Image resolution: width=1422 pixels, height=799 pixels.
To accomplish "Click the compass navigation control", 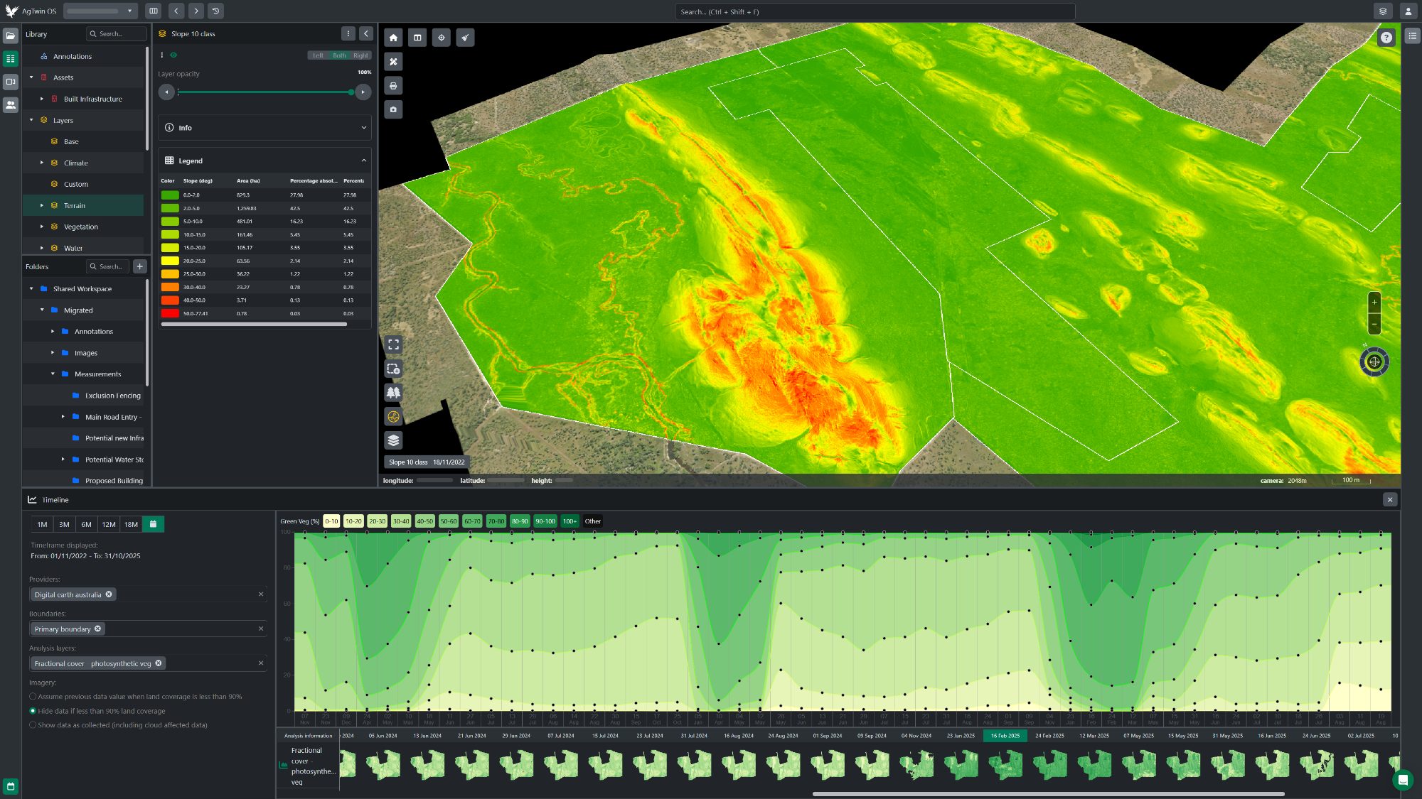I will pos(1374,362).
